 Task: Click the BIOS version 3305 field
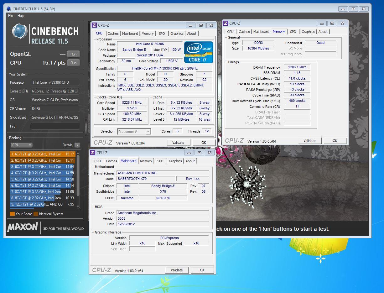click(163, 218)
